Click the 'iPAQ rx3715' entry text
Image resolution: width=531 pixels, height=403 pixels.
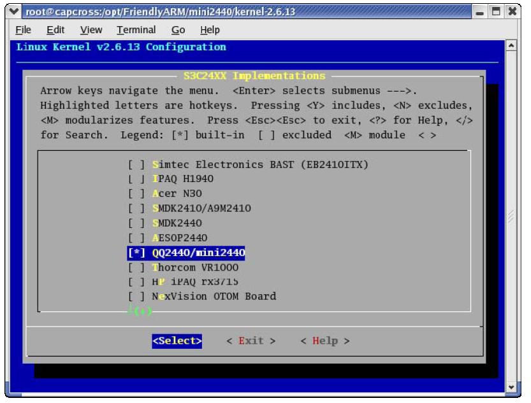pyautogui.click(x=205, y=281)
